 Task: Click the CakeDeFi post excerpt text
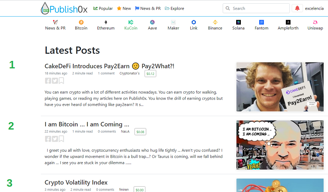[133, 98]
